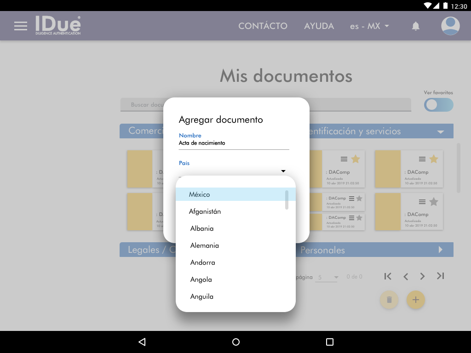
Task: Click the Nombre field with Acta de nacimiento
Action: click(234, 143)
